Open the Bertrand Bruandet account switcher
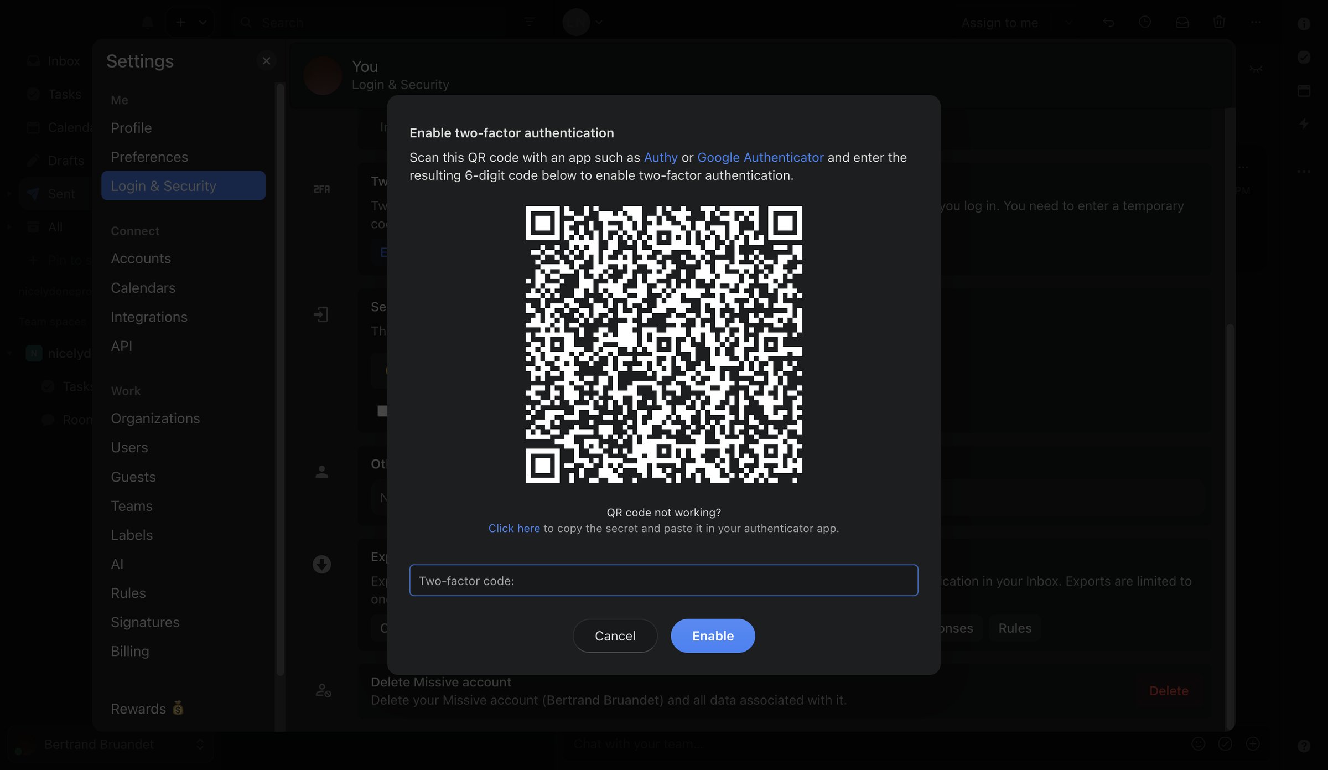The height and width of the screenshot is (770, 1328). [x=111, y=745]
